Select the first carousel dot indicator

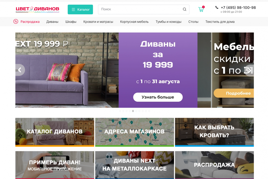pyautogui.click(x=120, y=111)
